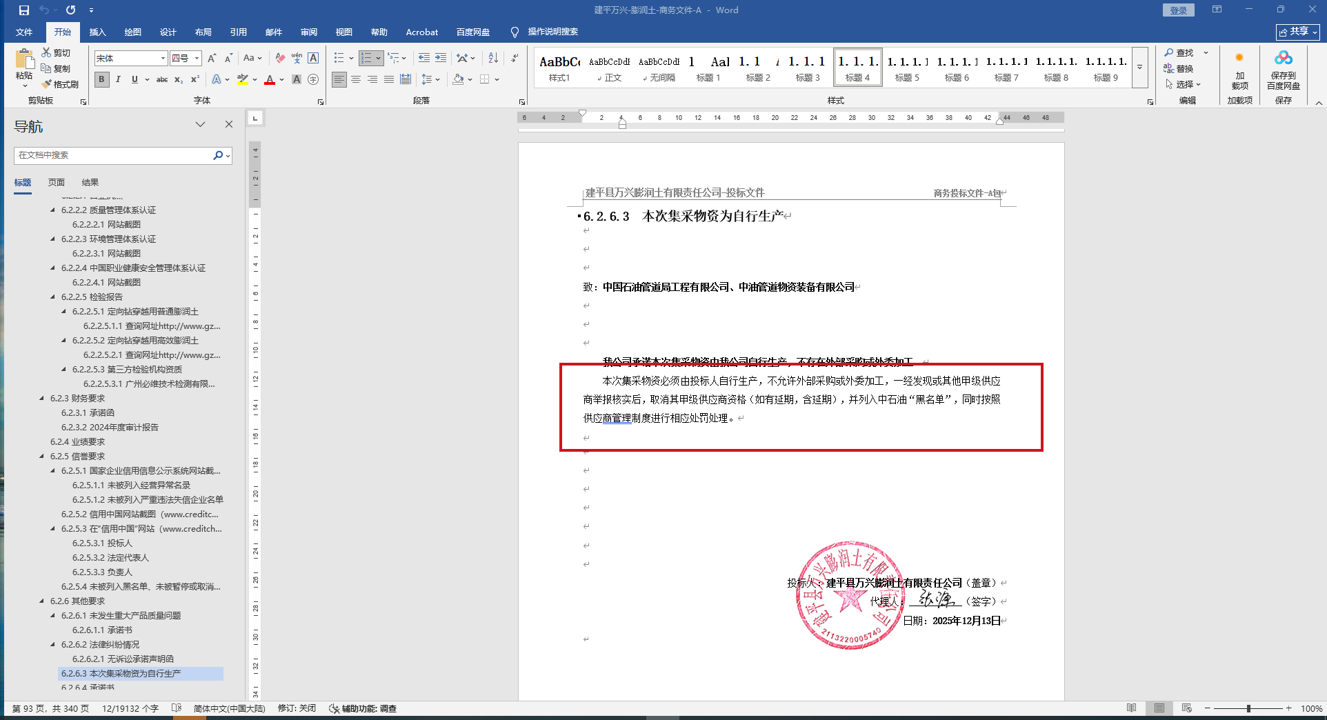Switch to the 布局 (Layout) ribbon tab

tap(203, 32)
